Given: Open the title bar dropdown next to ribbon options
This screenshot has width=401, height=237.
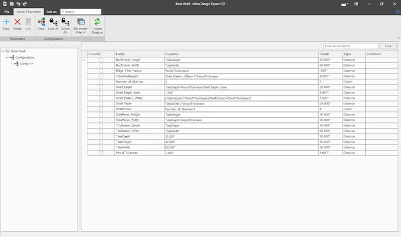Looking at the screenshot, I should [345, 4].
